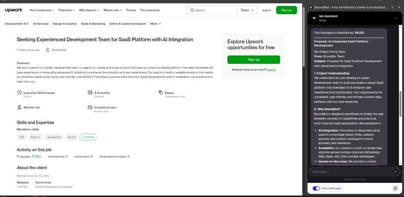Select Admin & Customer Support category

(128, 23)
